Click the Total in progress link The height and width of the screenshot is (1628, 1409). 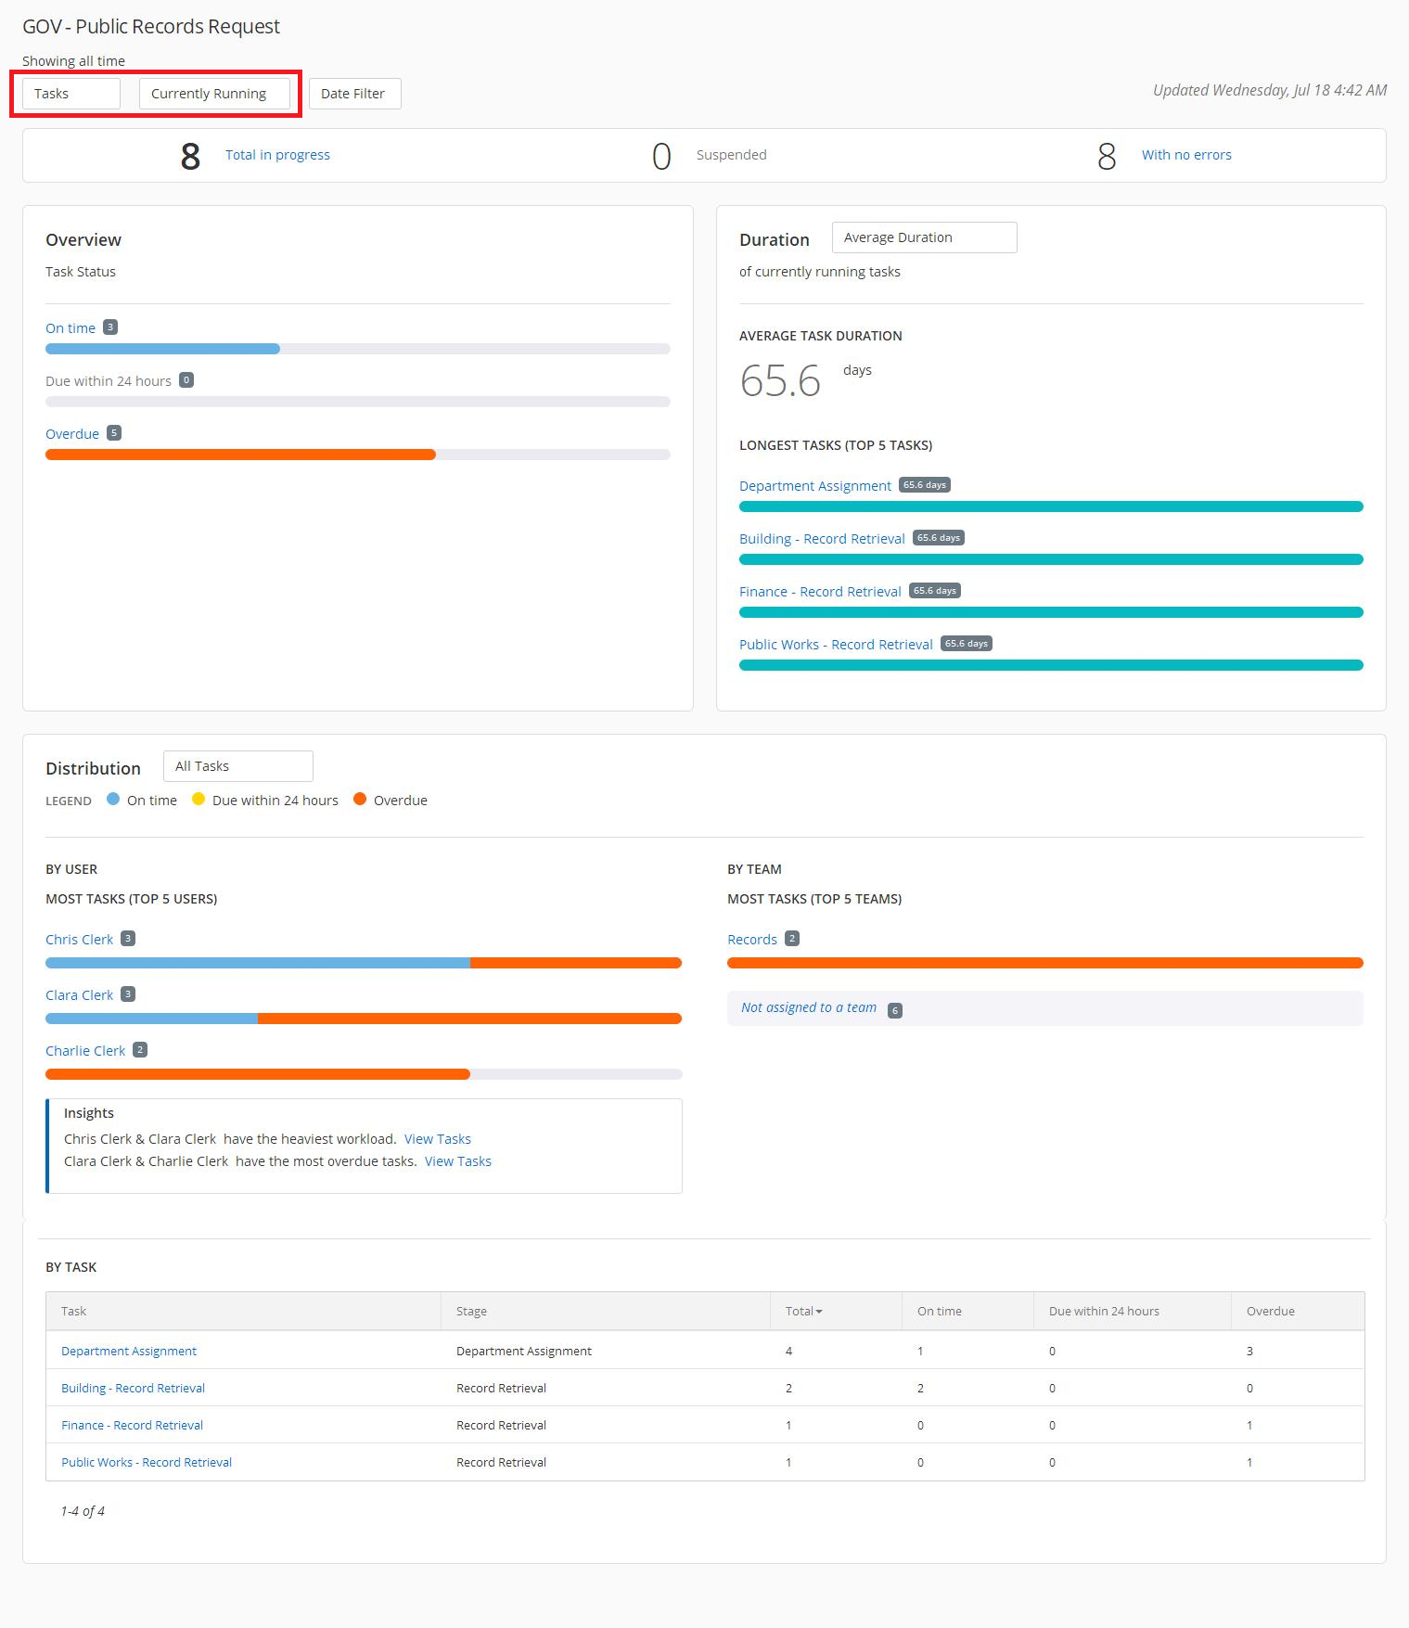click(x=277, y=155)
